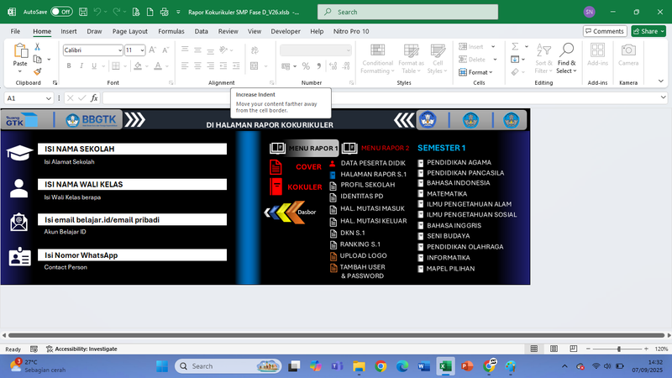Toggle Bold formatting
This screenshot has height=378, width=672.
pyautogui.click(x=68, y=66)
